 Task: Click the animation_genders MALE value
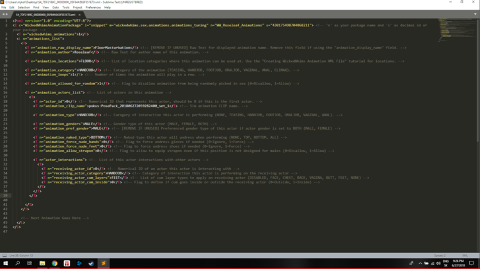[x=89, y=124]
